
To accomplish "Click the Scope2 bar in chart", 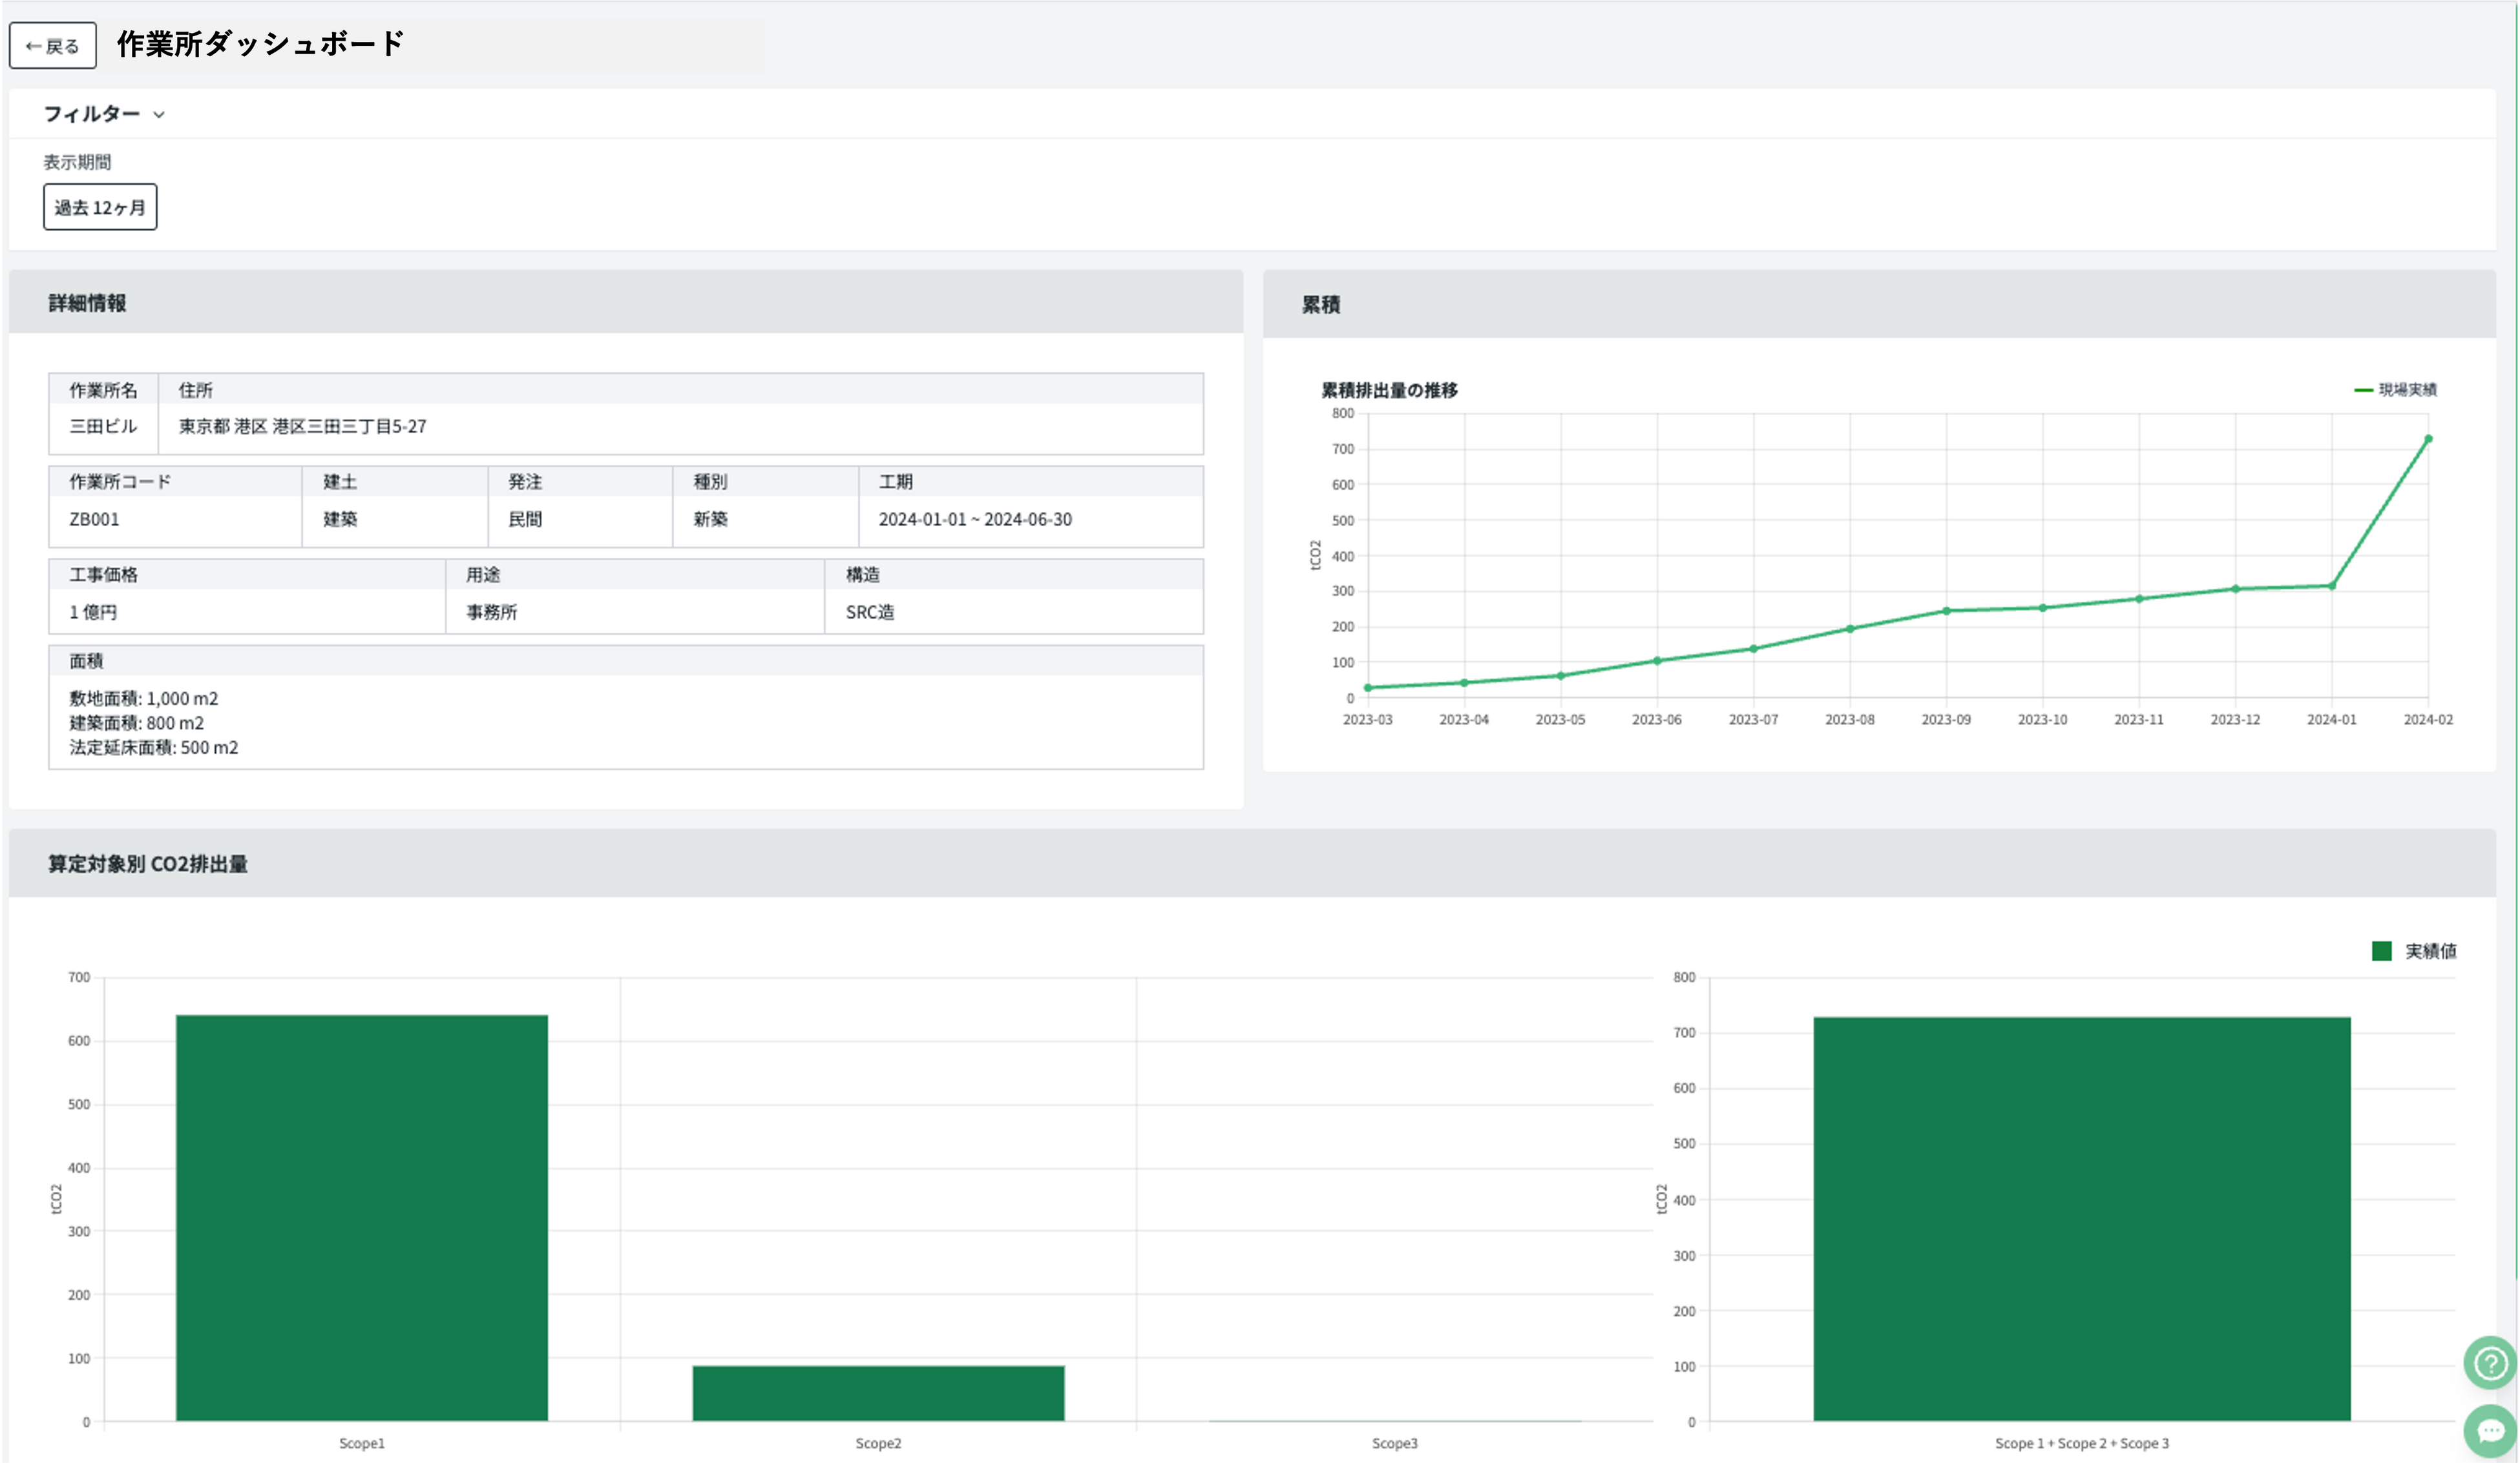I will [878, 1393].
